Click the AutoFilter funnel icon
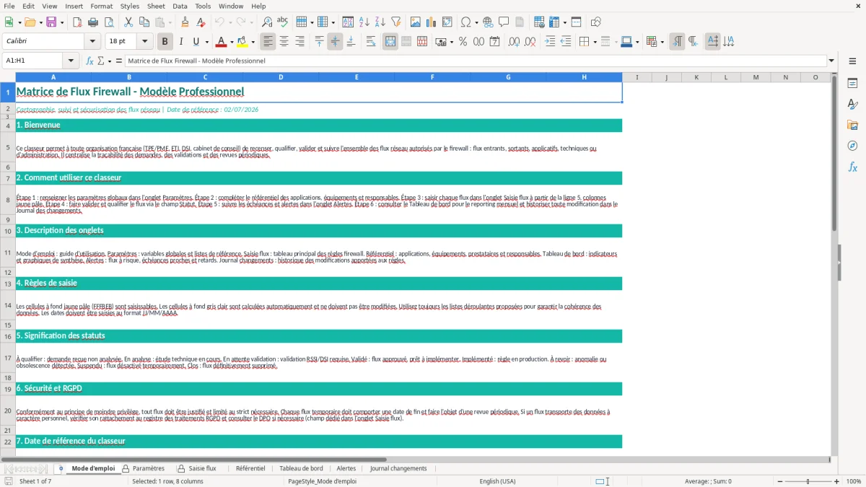 tap(395, 22)
